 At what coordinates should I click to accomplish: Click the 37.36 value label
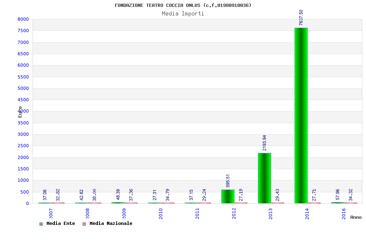click(131, 195)
